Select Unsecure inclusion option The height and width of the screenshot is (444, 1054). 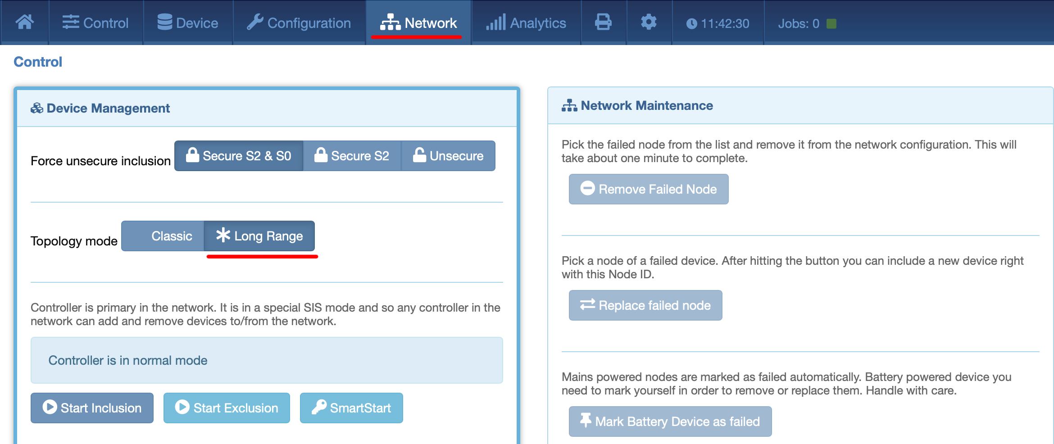[x=448, y=156]
